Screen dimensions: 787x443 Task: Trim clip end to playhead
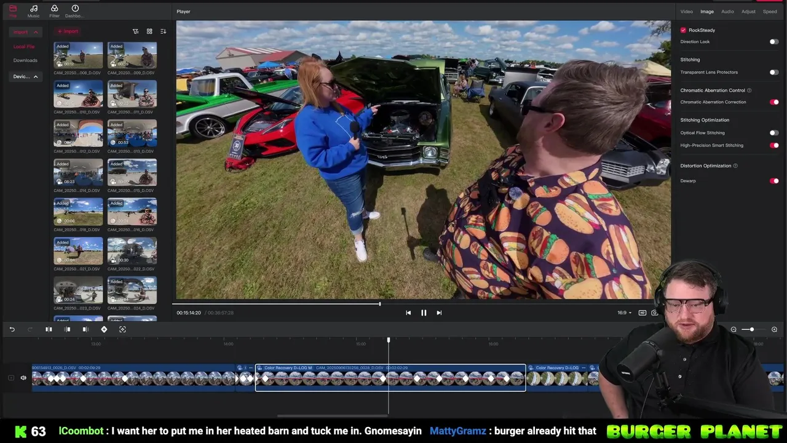(x=85, y=330)
